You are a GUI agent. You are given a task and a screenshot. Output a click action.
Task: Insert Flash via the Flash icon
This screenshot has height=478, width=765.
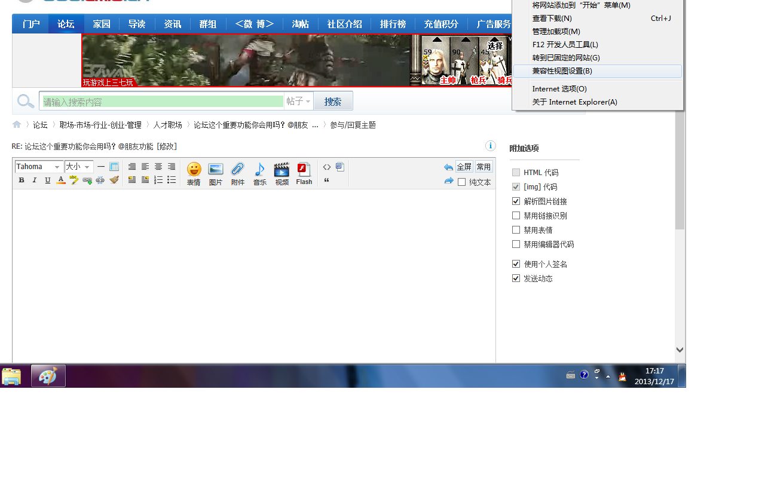pyautogui.click(x=304, y=173)
